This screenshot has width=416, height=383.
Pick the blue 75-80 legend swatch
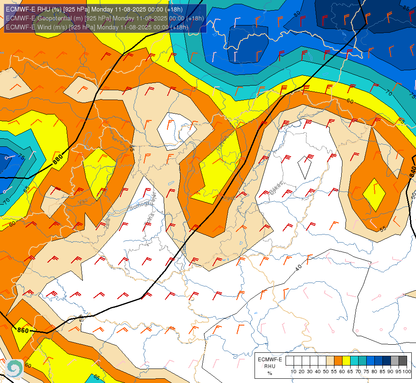pyautogui.click(x=371, y=361)
